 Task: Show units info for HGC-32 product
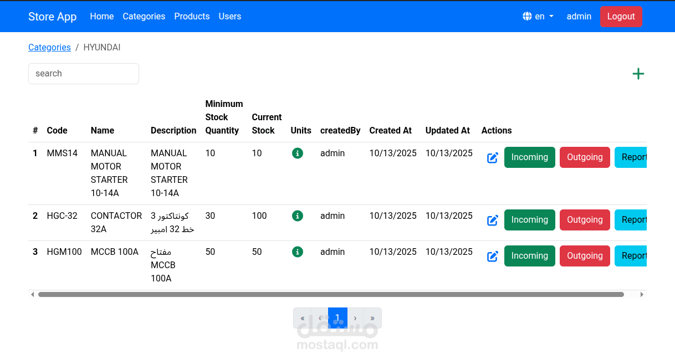(x=298, y=216)
